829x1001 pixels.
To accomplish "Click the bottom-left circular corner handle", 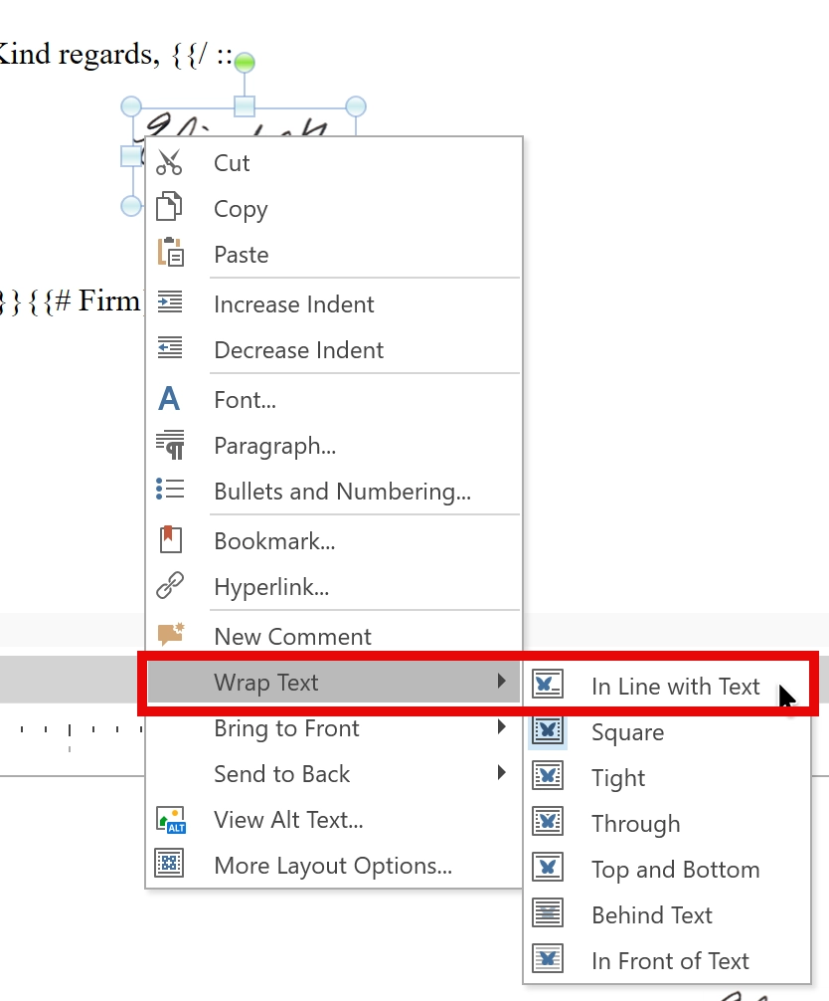I will (131, 206).
